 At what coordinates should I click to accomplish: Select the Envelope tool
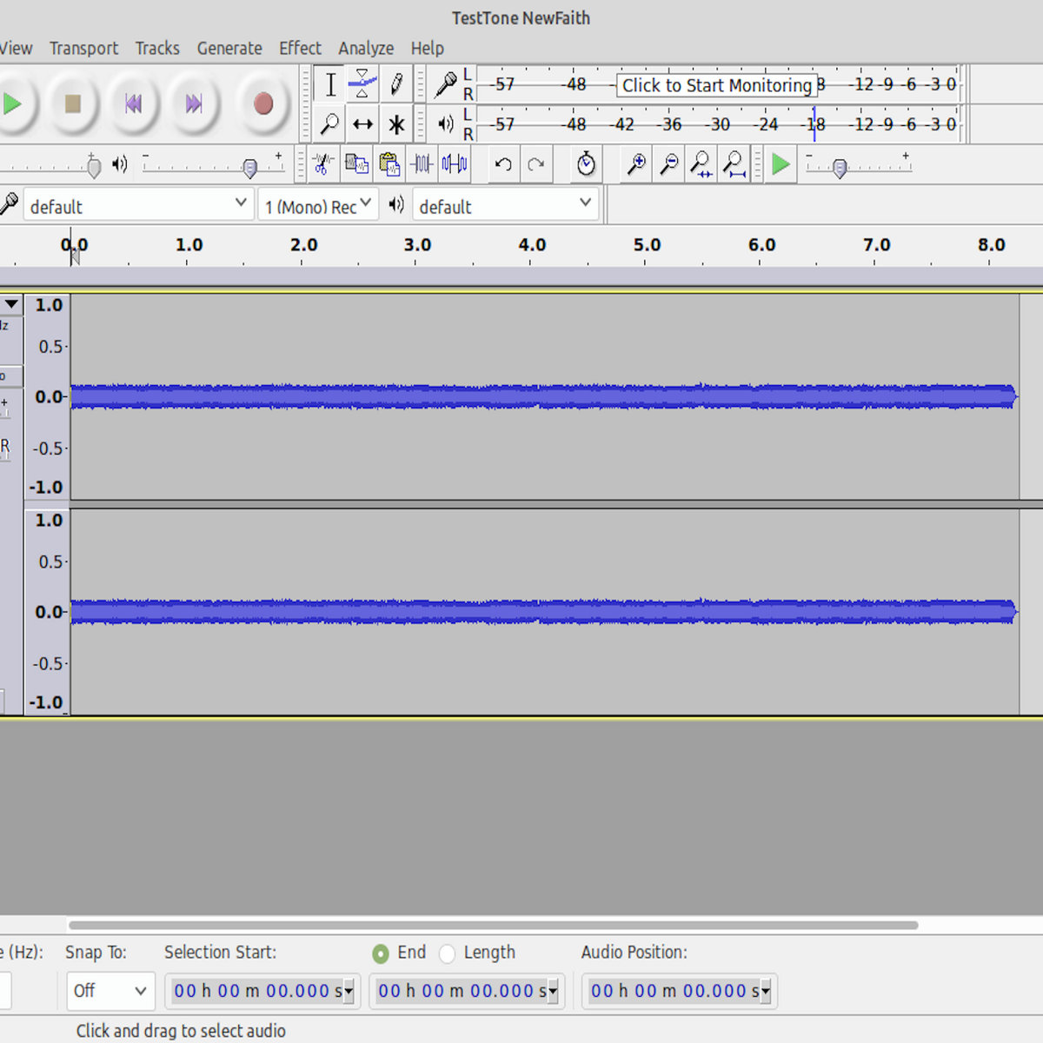click(362, 84)
